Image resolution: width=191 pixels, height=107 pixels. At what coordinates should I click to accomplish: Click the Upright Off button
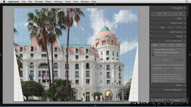point(160,65)
